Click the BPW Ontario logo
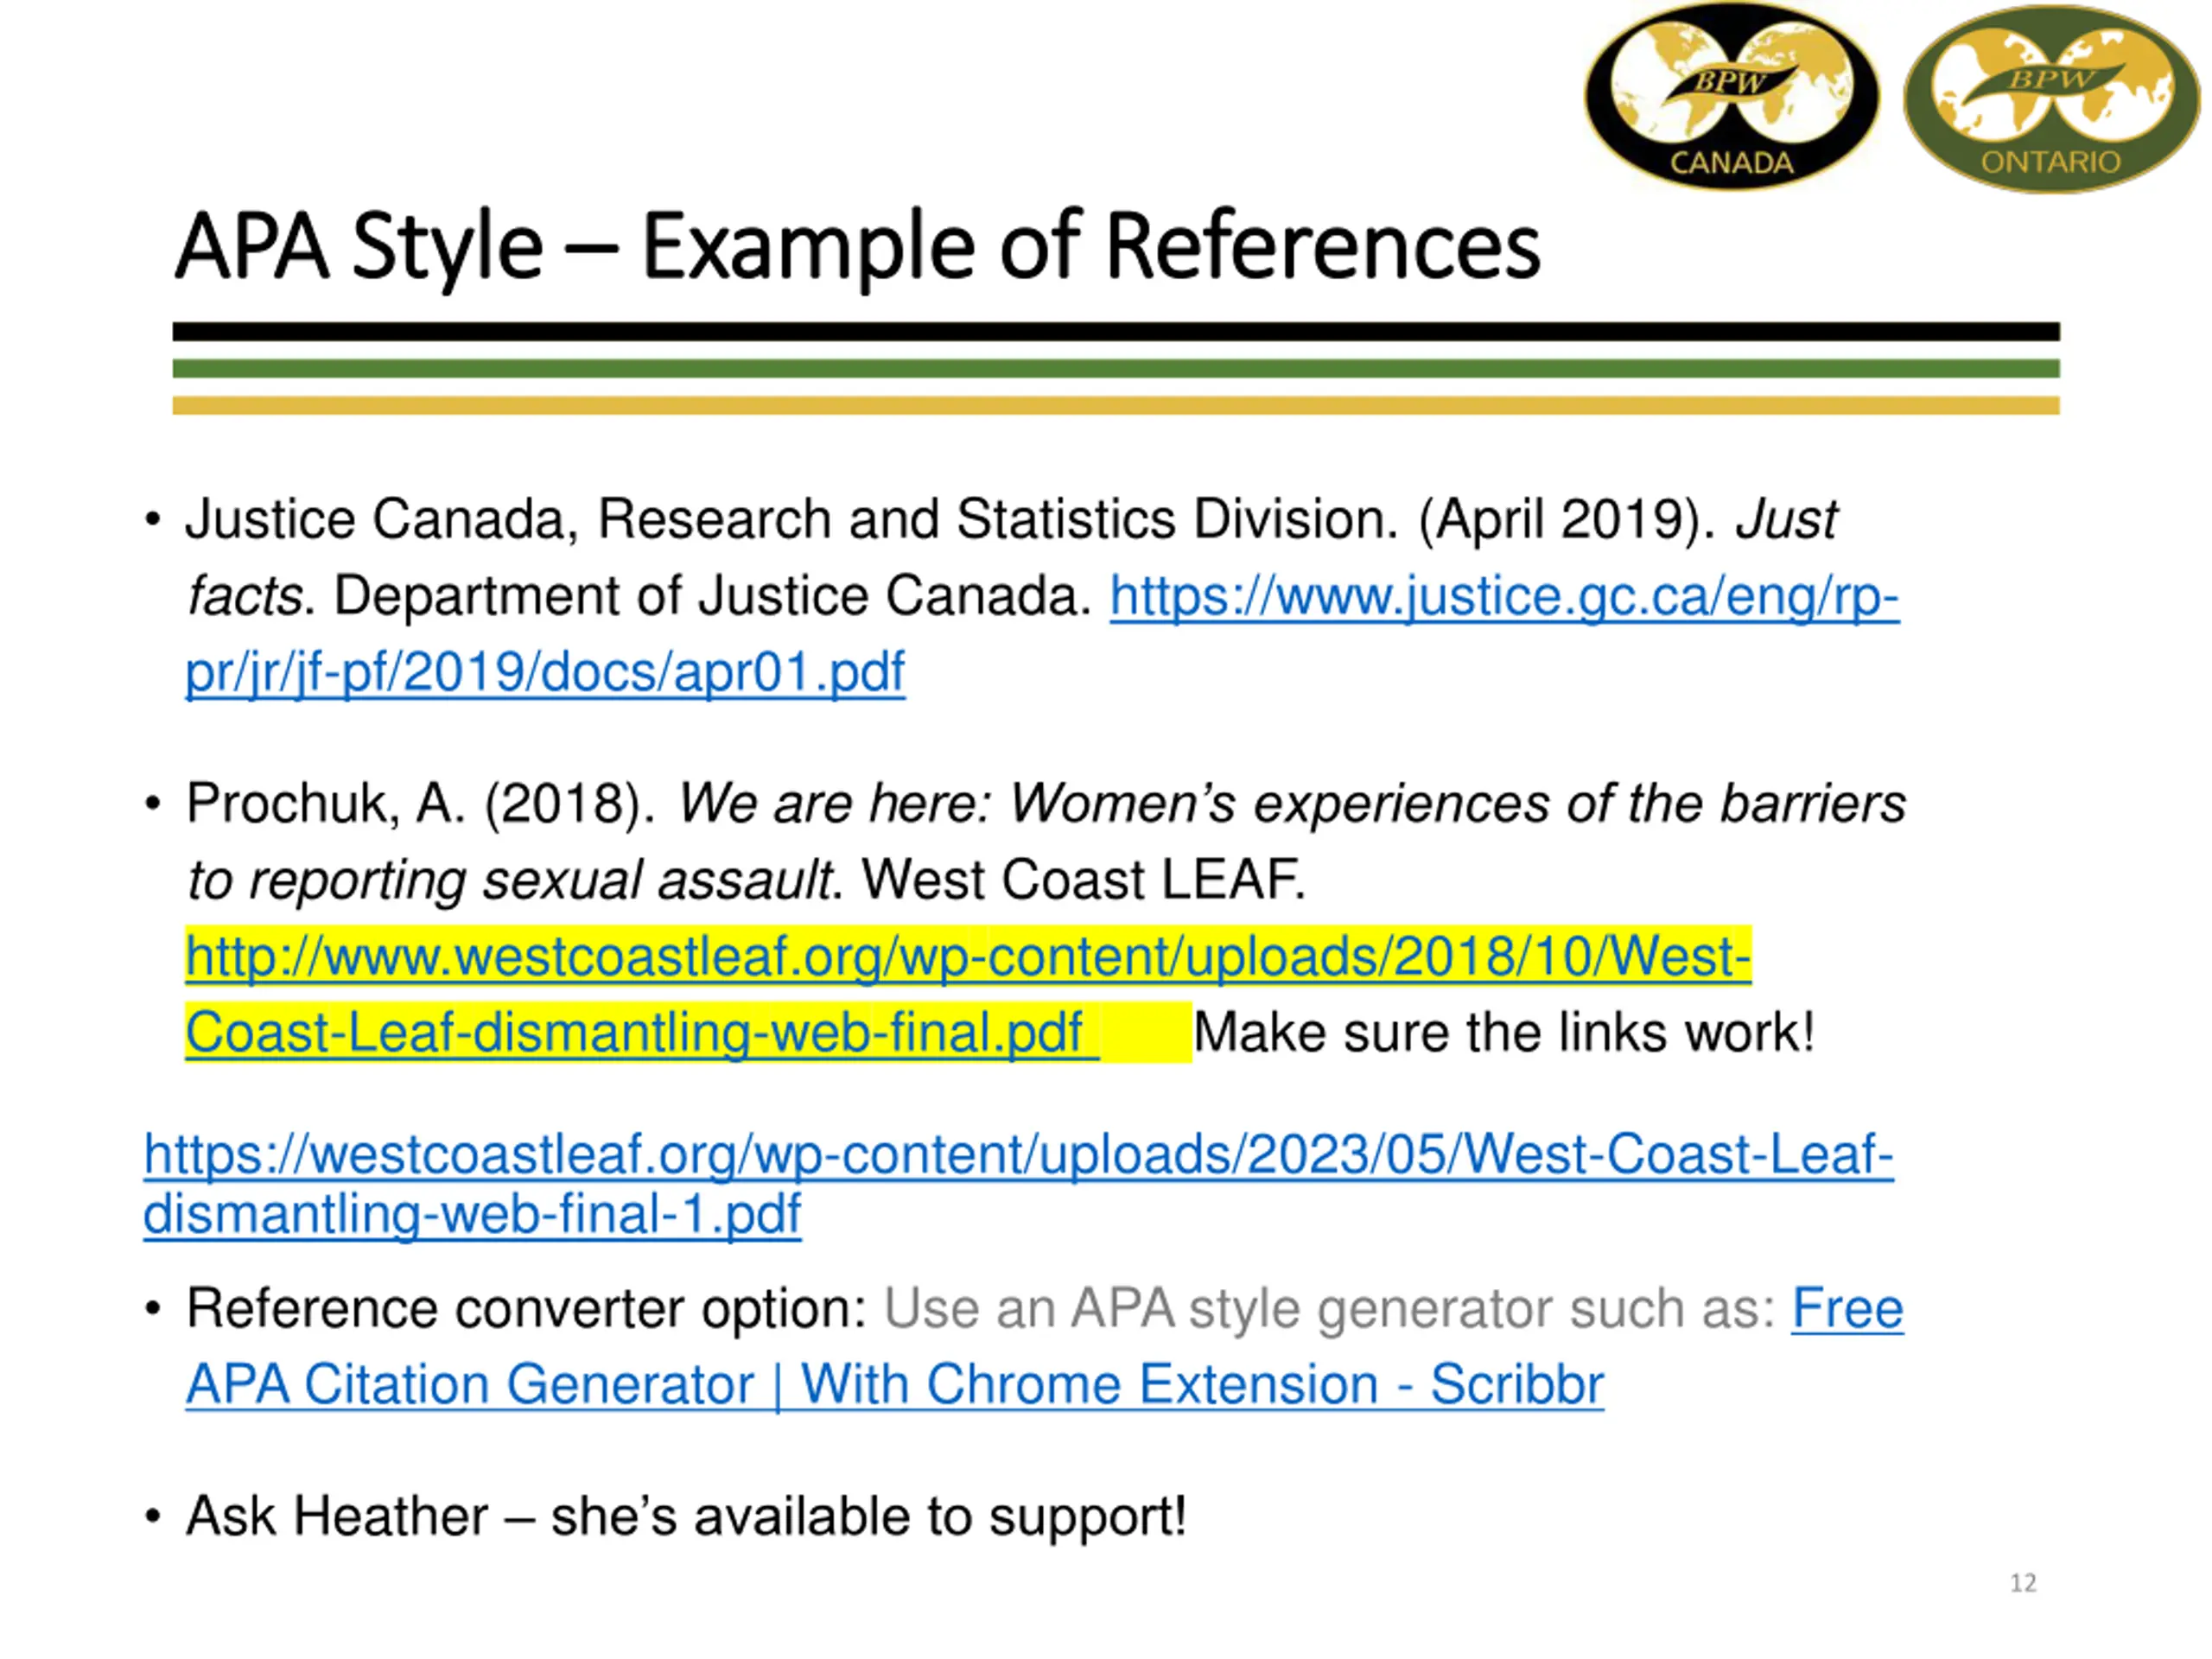Screen dimensions: 2212x1659 [x=2051, y=98]
